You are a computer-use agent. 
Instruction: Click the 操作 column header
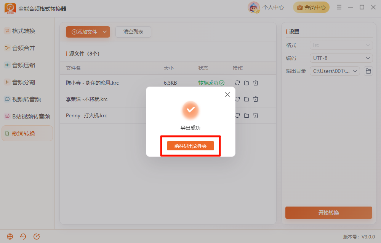tap(238, 68)
